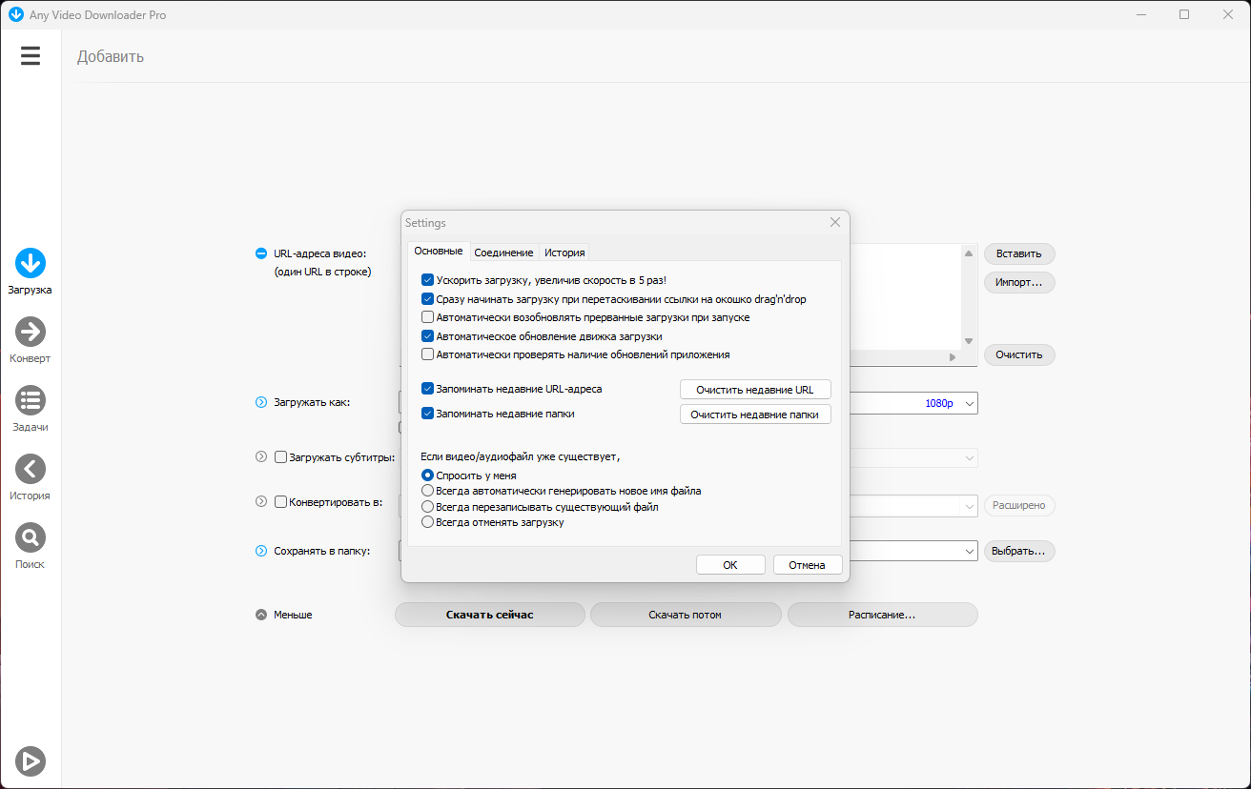Screen dimensions: 1251x789
Task: Click inside the URL-адреса видео text area
Action: [x=904, y=295]
